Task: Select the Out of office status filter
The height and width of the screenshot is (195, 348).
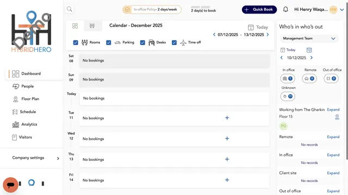Action: click(331, 79)
